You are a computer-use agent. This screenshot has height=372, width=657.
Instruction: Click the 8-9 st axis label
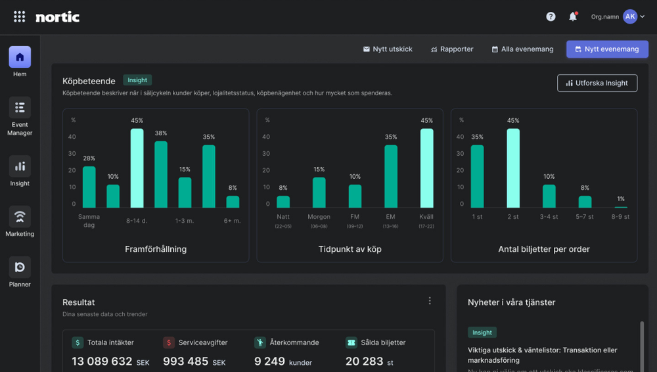click(x=621, y=217)
